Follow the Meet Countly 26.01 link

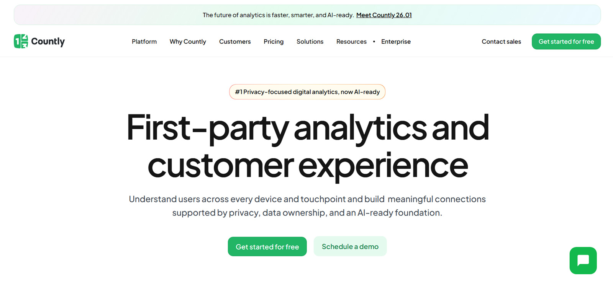click(384, 15)
